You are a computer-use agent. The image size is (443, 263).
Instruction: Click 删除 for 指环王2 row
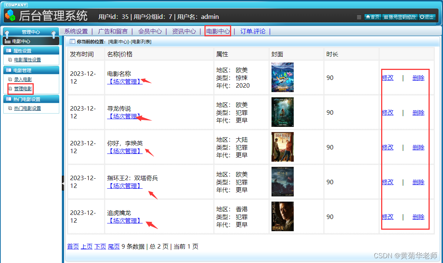point(419,182)
